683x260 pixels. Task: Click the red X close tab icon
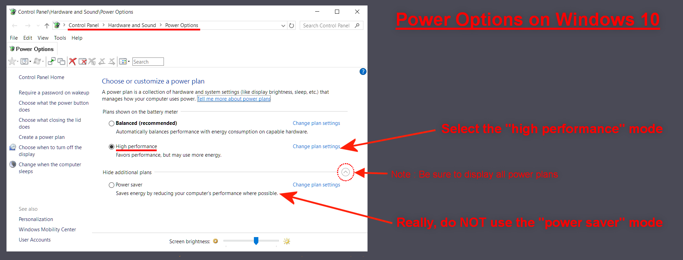point(73,62)
